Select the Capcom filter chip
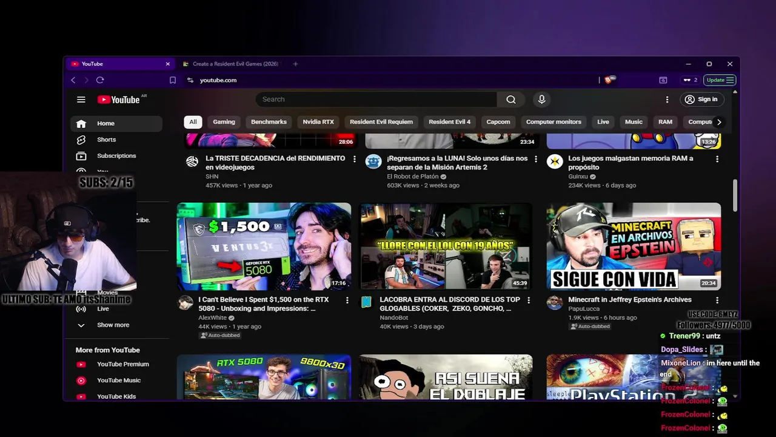 pyautogui.click(x=498, y=122)
